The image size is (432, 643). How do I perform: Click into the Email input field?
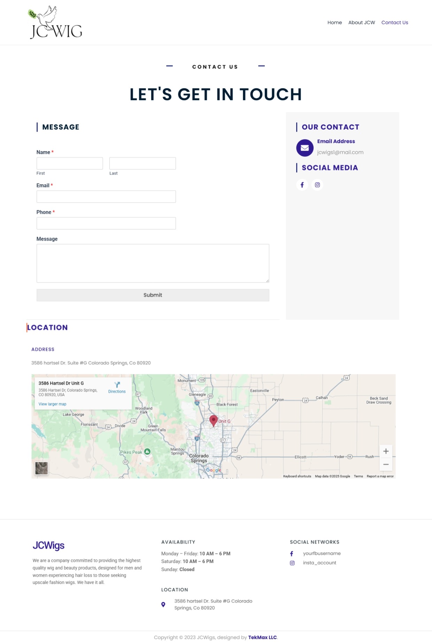point(106,197)
